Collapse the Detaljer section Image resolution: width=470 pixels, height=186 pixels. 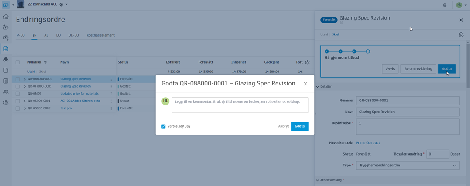(x=317, y=86)
